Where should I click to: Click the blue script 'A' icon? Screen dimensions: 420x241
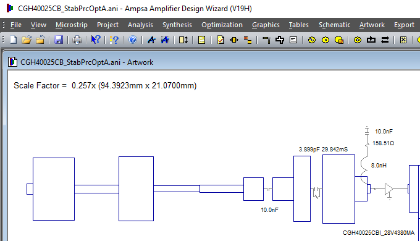(151, 40)
